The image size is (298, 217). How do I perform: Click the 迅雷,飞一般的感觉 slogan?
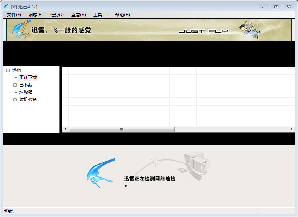click(61, 30)
